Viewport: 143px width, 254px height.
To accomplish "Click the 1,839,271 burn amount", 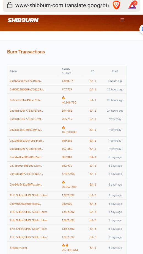I will click(x=68, y=81).
